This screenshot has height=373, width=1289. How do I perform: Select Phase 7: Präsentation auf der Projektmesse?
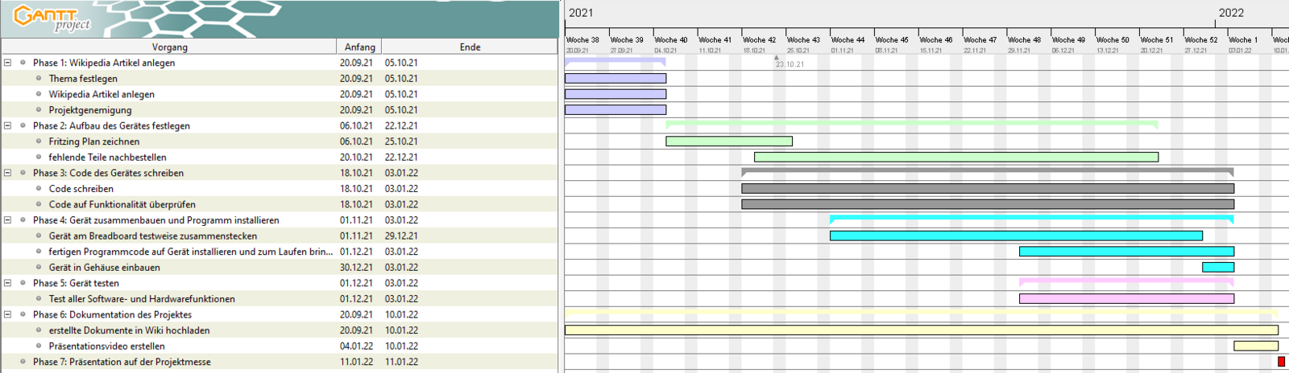(122, 362)
